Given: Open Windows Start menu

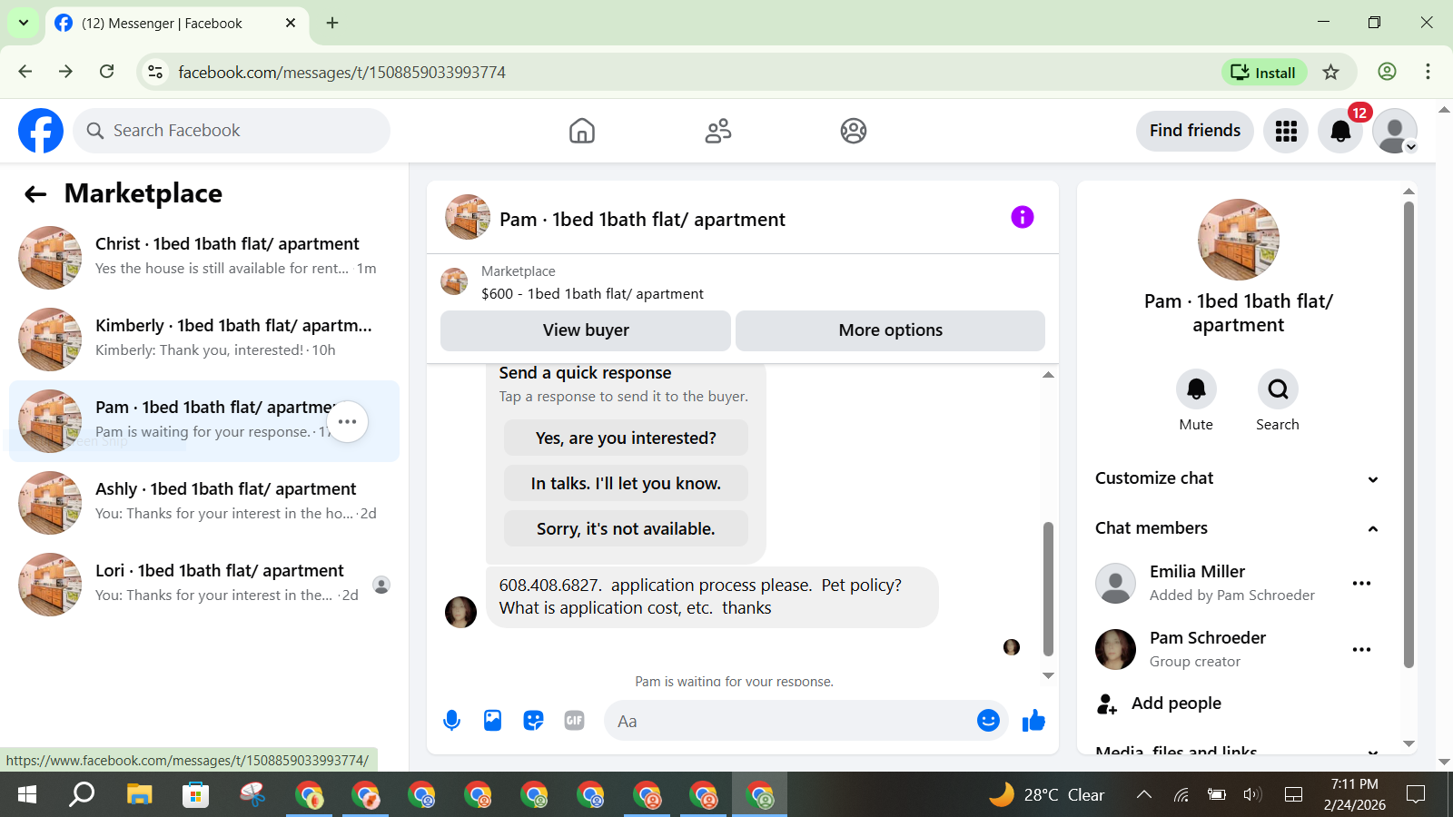Looking at the screenshot, I should click(27, 795).
